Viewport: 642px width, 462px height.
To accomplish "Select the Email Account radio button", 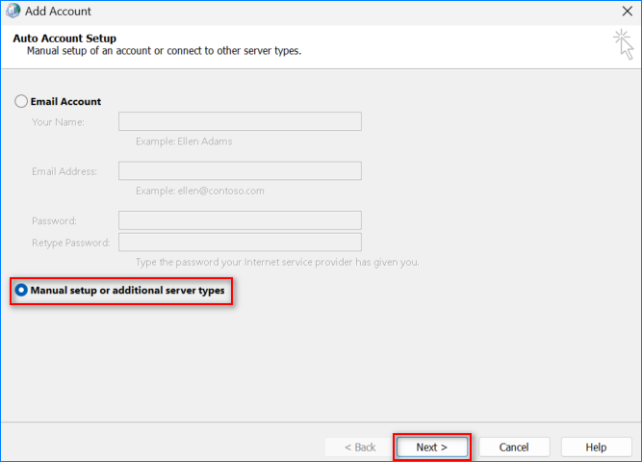I will click(21, 101).
